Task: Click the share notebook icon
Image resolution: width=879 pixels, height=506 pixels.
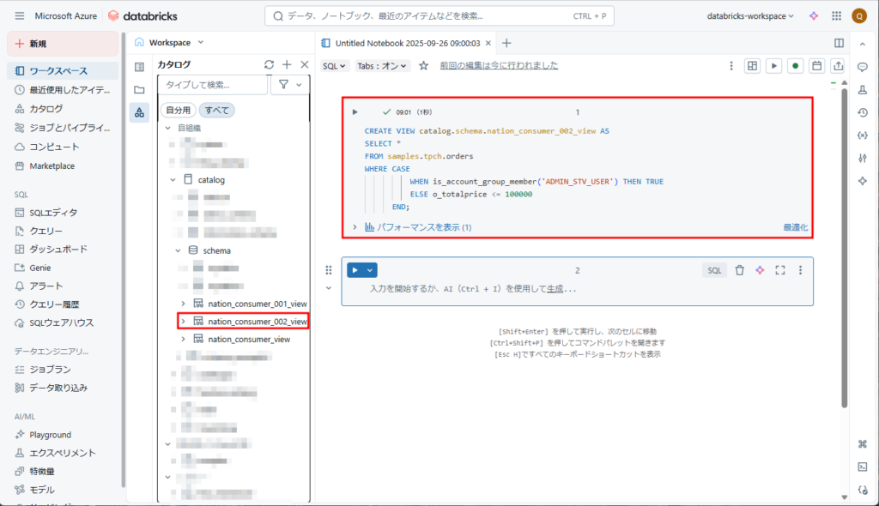Action: pyautogui.click(x=838, y=65)
